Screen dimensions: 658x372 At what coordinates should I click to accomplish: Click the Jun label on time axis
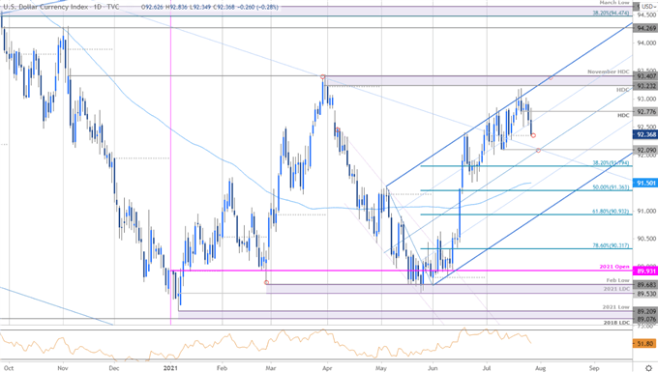(433, 368)
